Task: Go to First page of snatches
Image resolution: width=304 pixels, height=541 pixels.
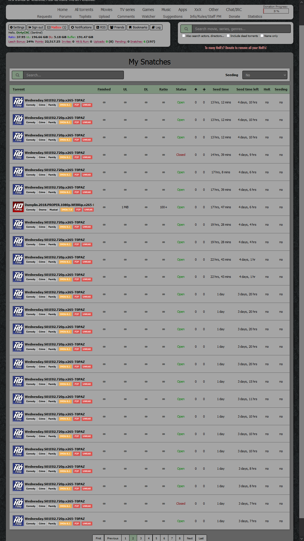Action: 98,538
